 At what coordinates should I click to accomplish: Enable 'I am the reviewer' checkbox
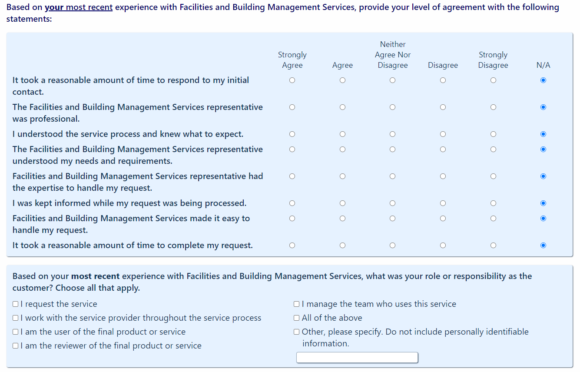coord(16,346)
